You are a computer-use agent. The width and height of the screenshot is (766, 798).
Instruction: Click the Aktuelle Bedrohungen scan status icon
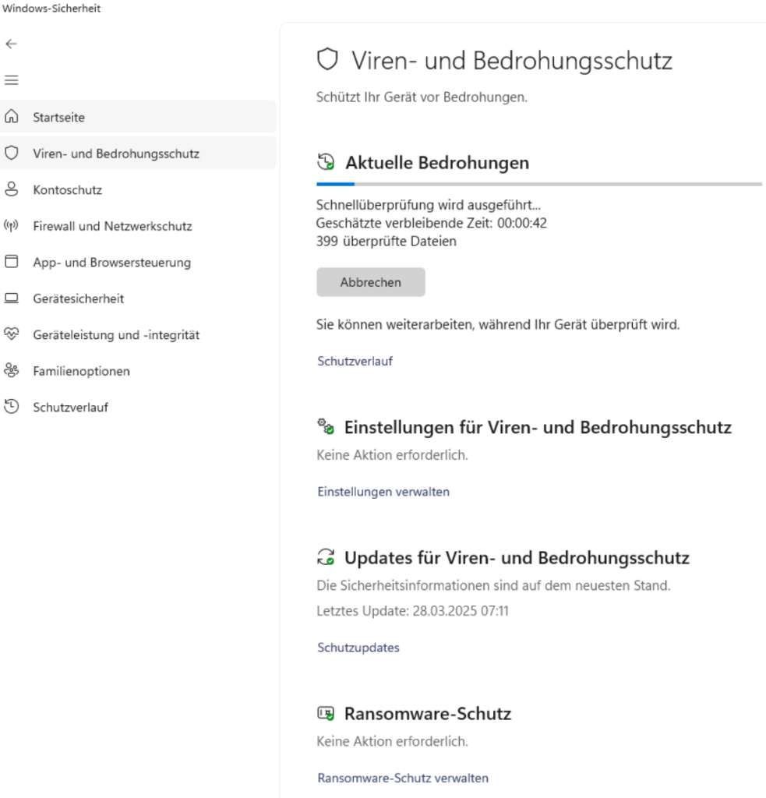[327, 162]
